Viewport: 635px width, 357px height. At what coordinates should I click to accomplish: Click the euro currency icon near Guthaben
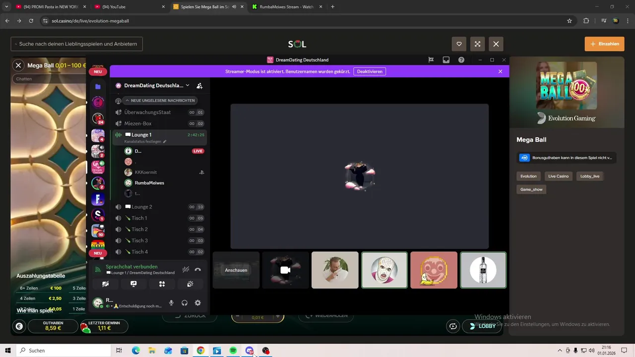point(19,326)
